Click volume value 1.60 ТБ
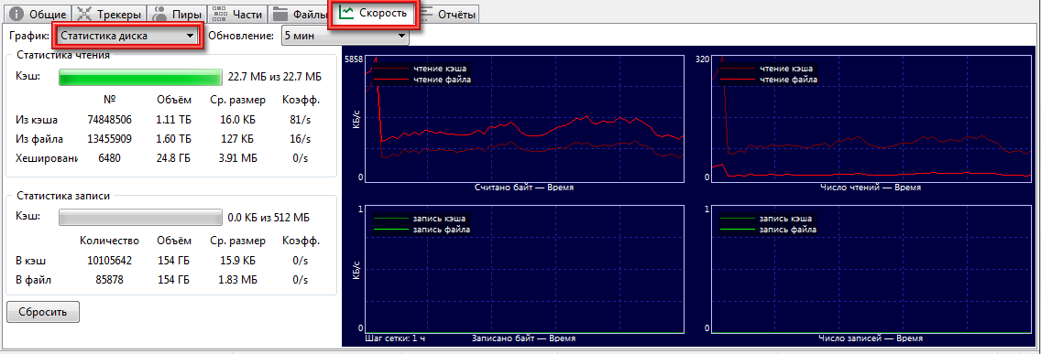This screenshot has height=354, width=1041. [174, 139]
